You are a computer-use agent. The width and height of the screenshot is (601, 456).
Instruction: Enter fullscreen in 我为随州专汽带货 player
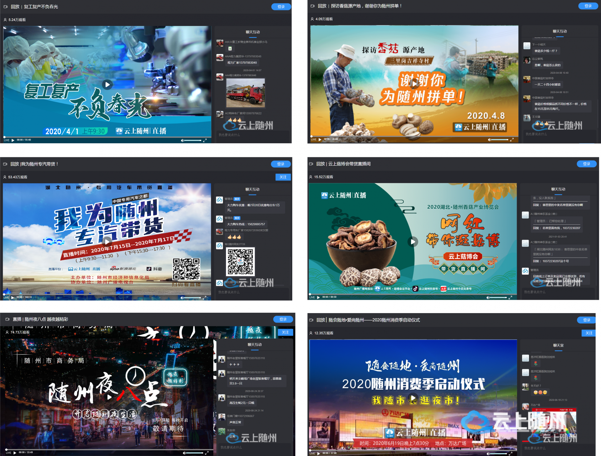204,298
